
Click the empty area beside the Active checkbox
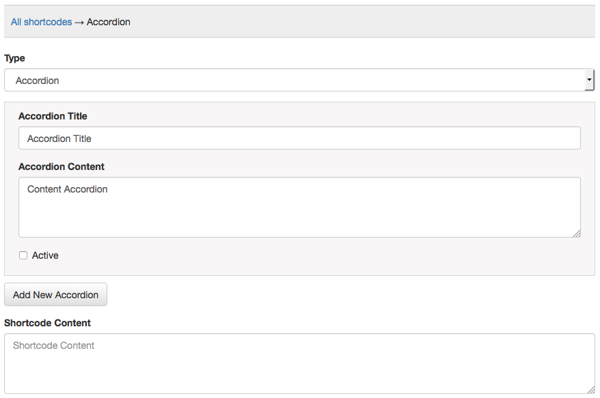pos(308,255)
